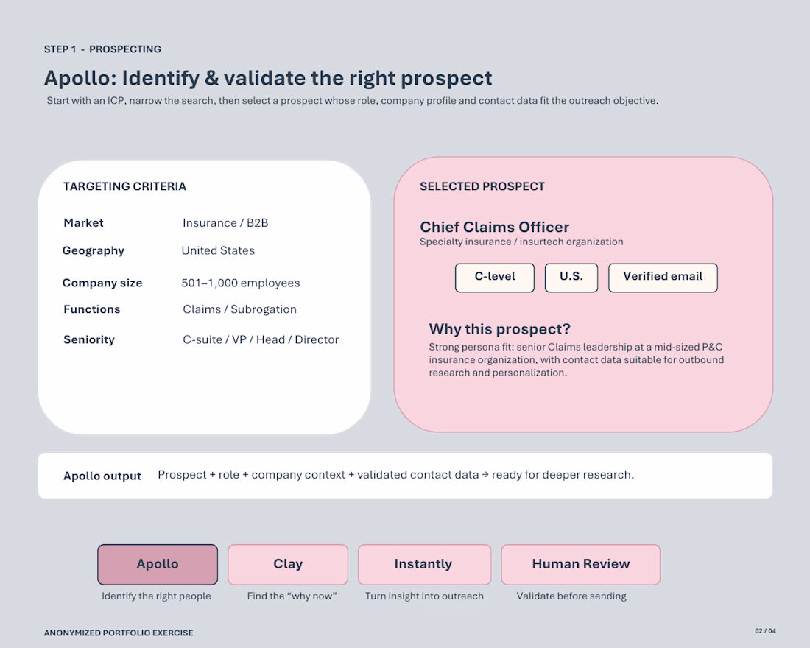The height and width of the screenshot is (648, 810).
Task: Go to the Instantly step
Action: pyautogui.click(x=424, y=564)
